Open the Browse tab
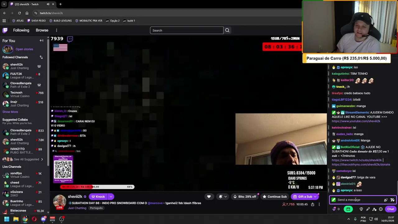The height and width of the screenshot is (224, 398). [42, 30]
